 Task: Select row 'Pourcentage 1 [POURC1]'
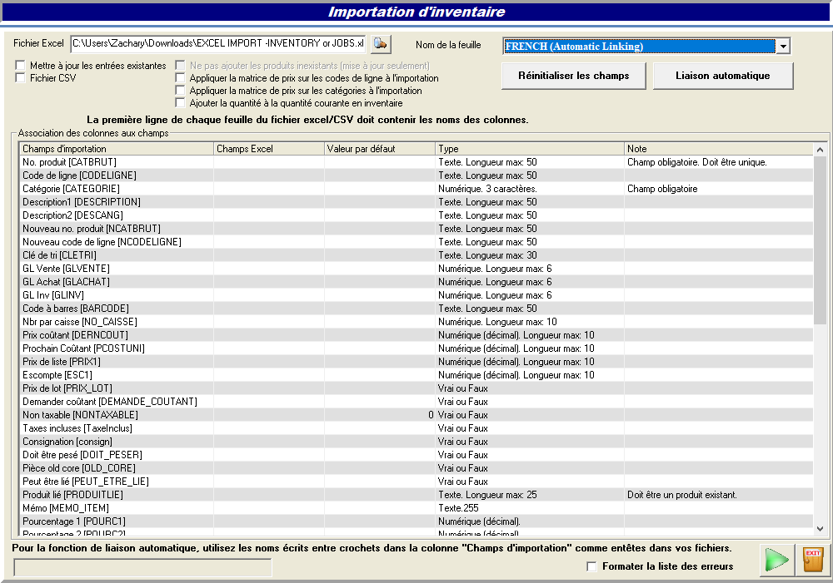pos(416,521)
